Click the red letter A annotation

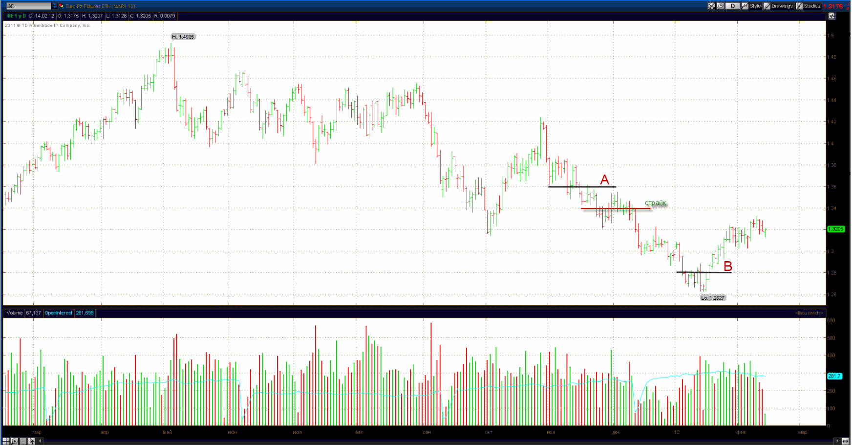(605, 180)
